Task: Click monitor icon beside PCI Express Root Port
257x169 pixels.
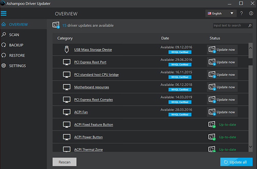Action: pyautogui.click(x=67, y=62)
